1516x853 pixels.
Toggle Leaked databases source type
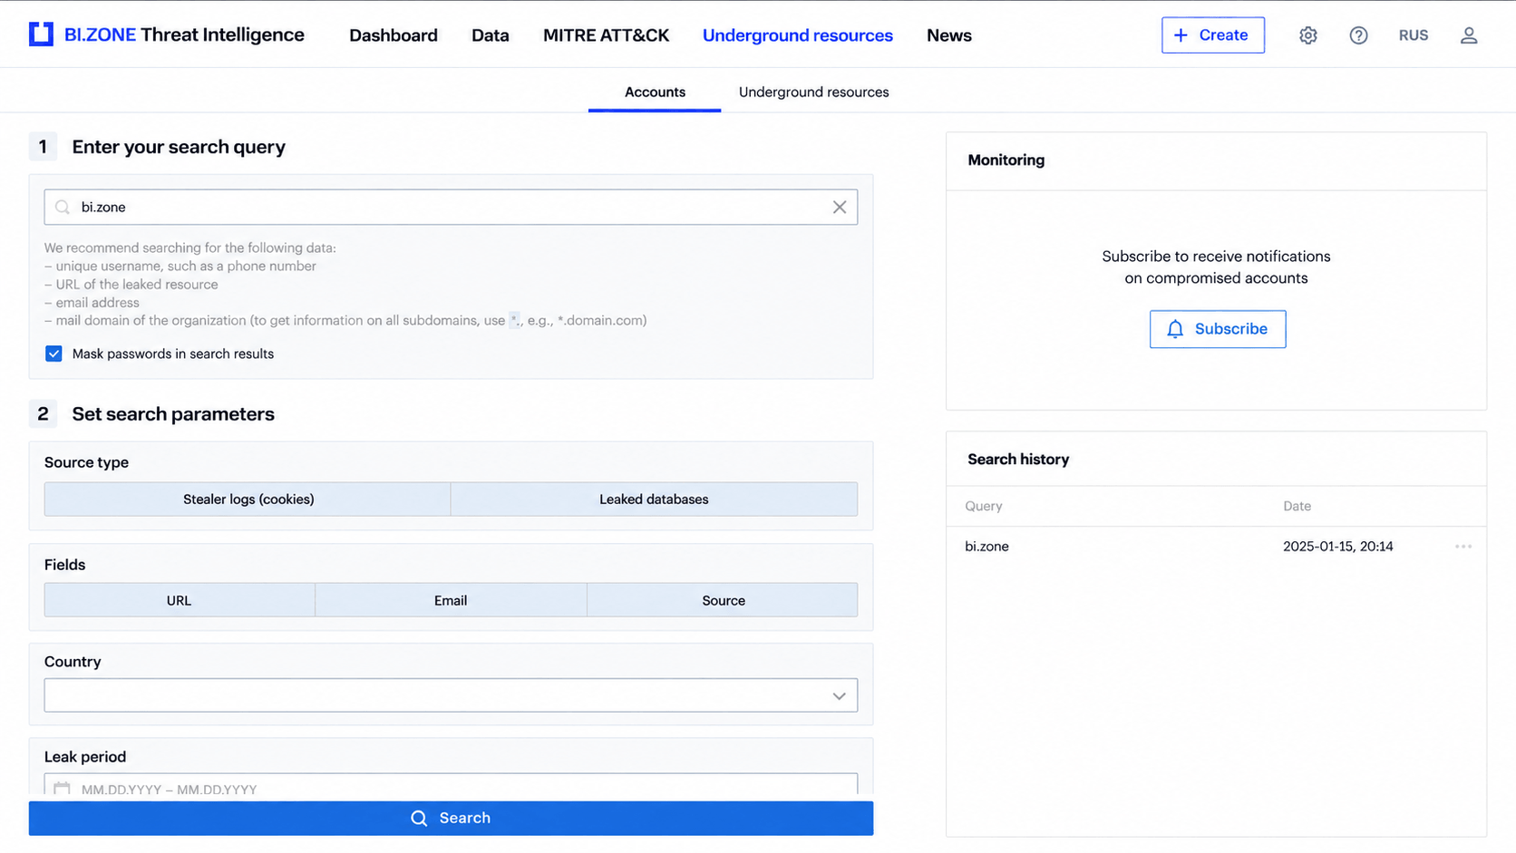click(x=654, y=499)
